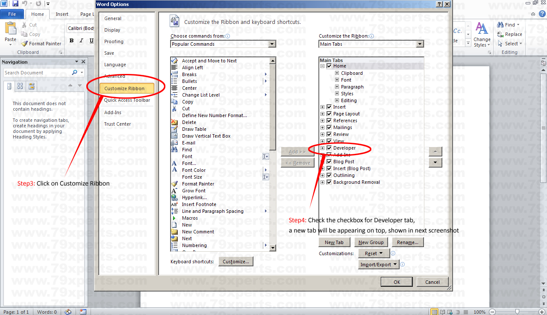Select Trust Center in Word Options
The width and height of the screenshot is (547, 315).
click(x=118, y=124)
